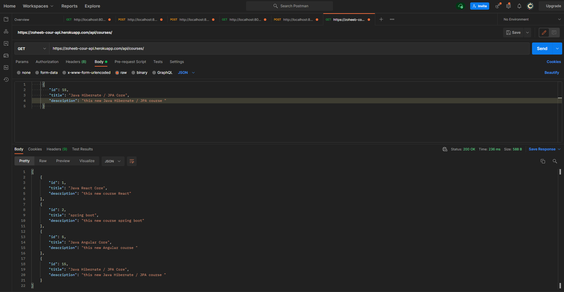Open the response JSON format dropdown
Viewport: 564px width, 292px height.
(113, 161)
